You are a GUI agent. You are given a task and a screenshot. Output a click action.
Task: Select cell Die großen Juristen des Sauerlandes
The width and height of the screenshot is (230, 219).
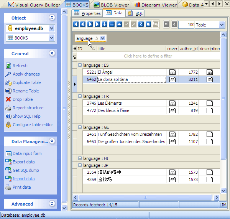click(131, 142)
